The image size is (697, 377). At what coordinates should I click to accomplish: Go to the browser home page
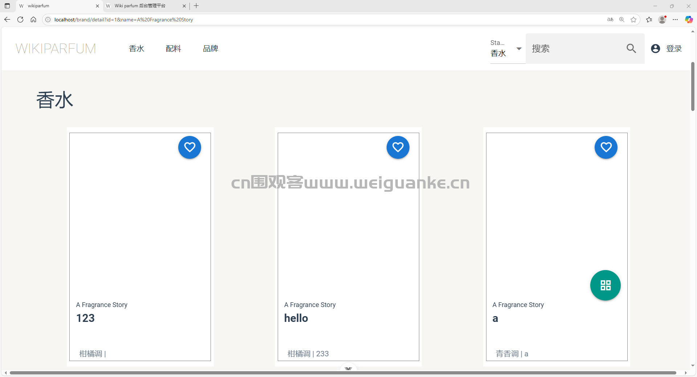33,20
